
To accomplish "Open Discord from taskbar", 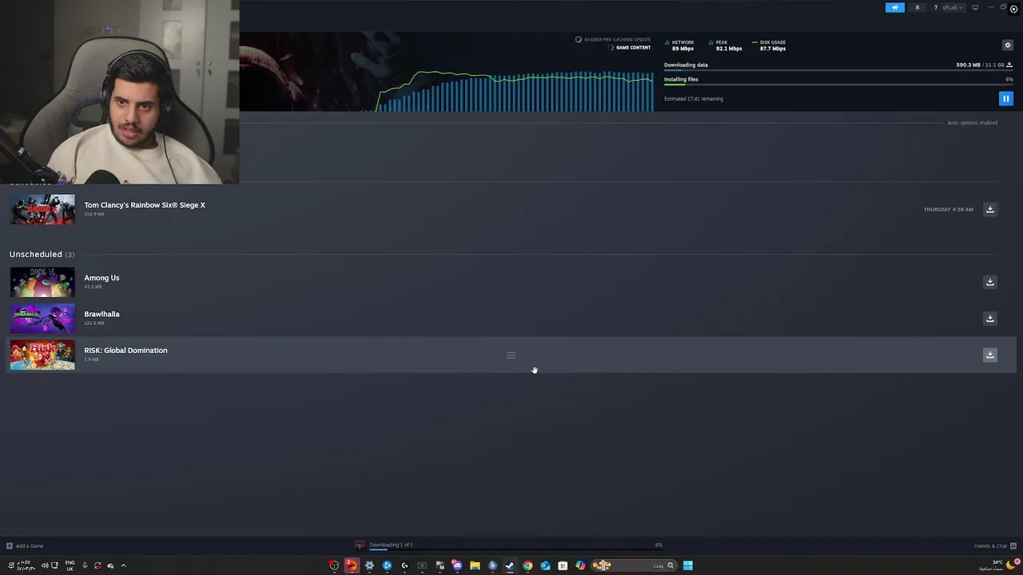I will (457, 565).
